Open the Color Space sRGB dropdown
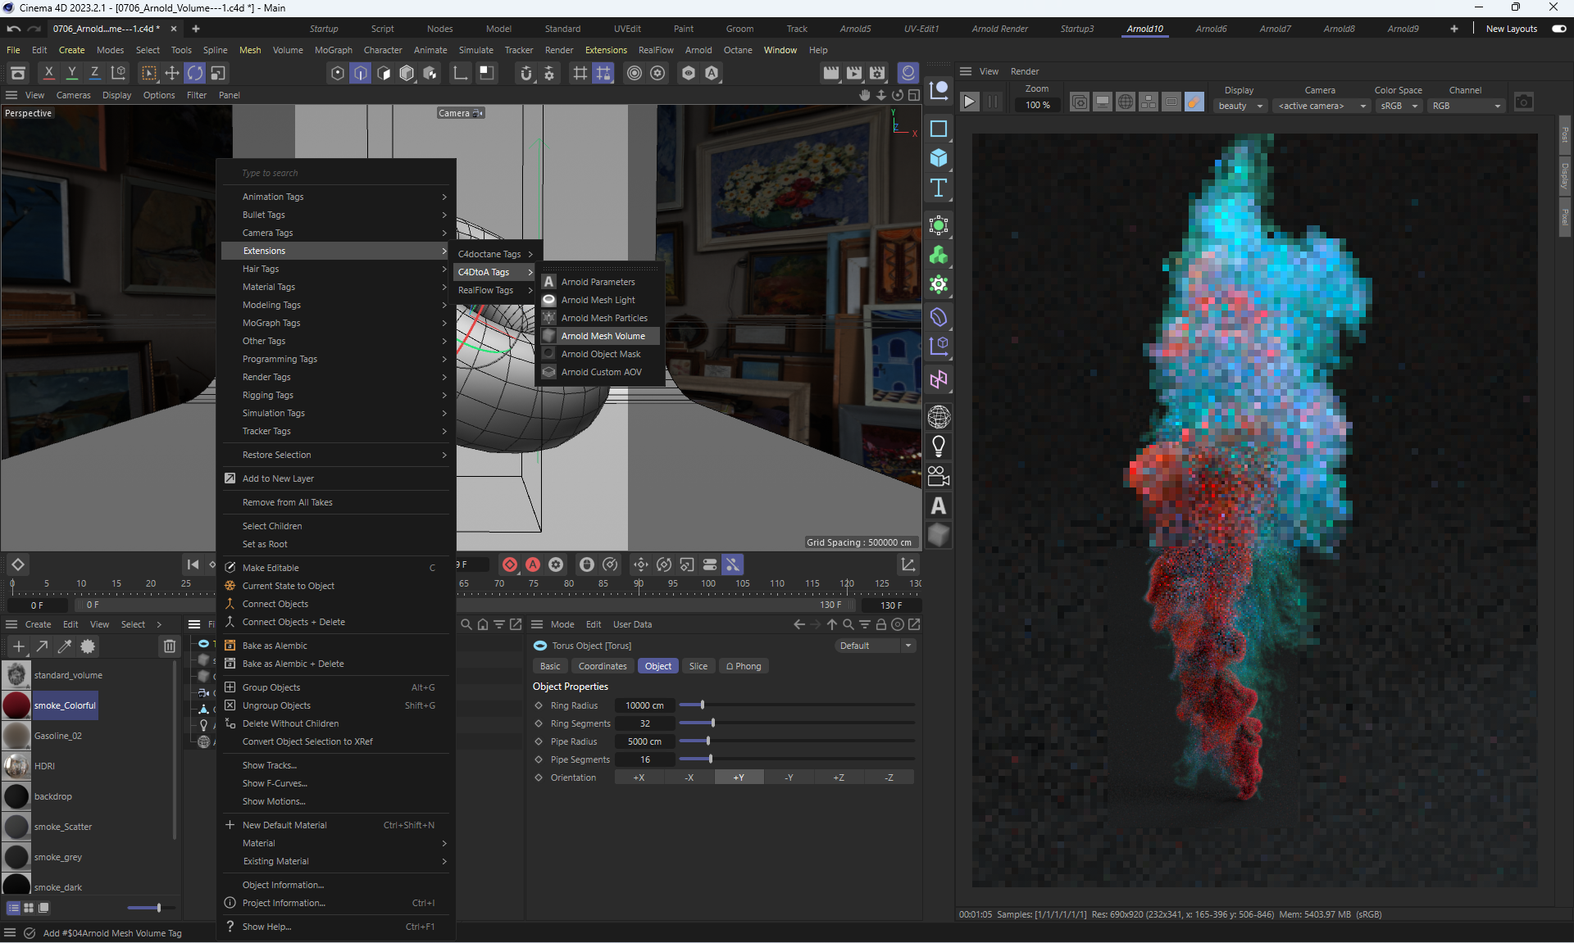 pos(1398,106)
